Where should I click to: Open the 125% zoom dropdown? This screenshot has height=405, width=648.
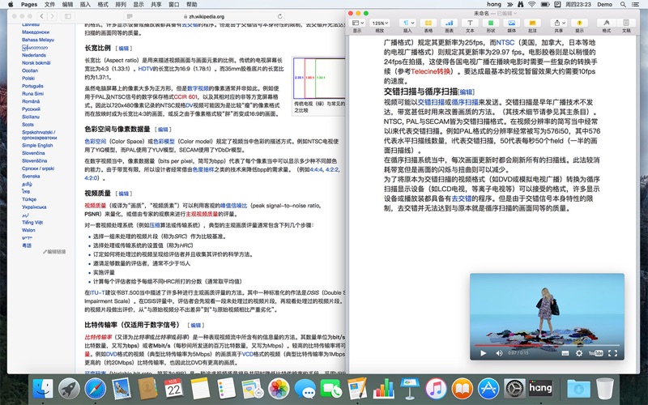tap(379, 23)
